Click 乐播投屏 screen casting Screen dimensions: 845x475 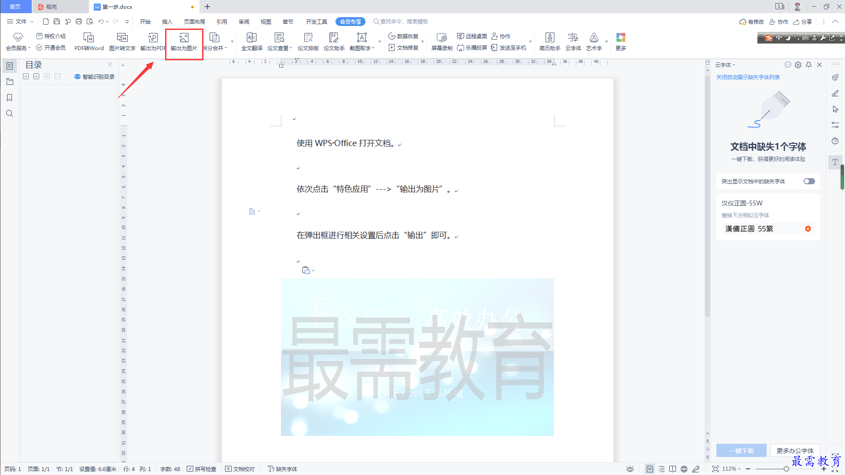(x=472, y=47)
